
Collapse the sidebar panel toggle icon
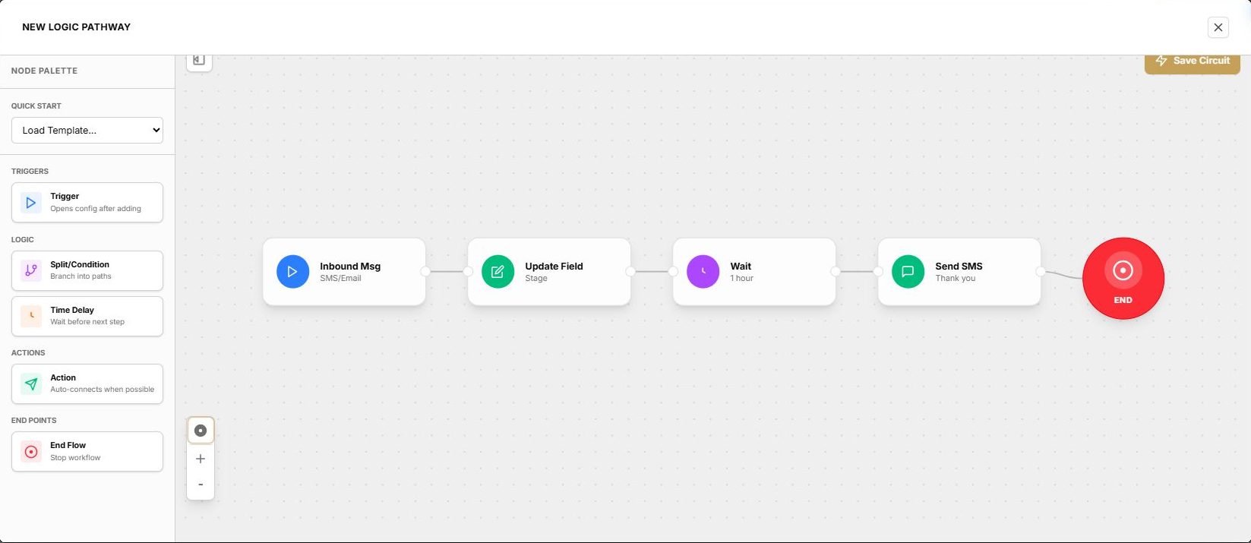coord(199,60)
